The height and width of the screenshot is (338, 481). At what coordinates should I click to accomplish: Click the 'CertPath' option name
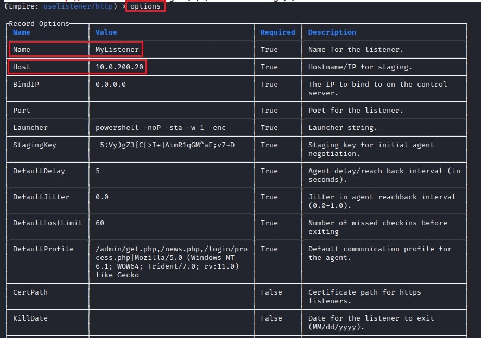click(x=30, y=292)
